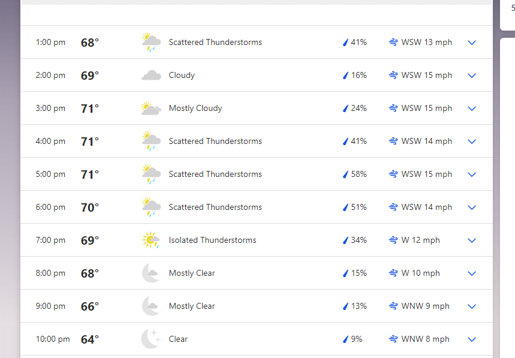Expand the 6:00 pm forecast row chevron
Screen dimensions: 515x358
pos(472,207)
